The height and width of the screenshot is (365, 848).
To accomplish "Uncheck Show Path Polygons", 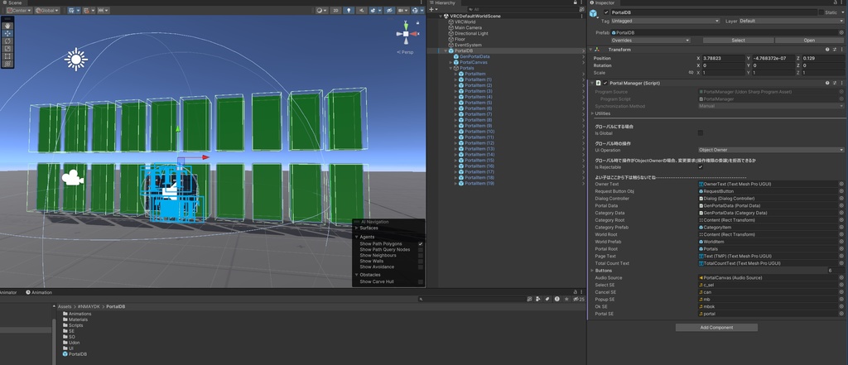I will pyautogui.click(x=421, y=244).
